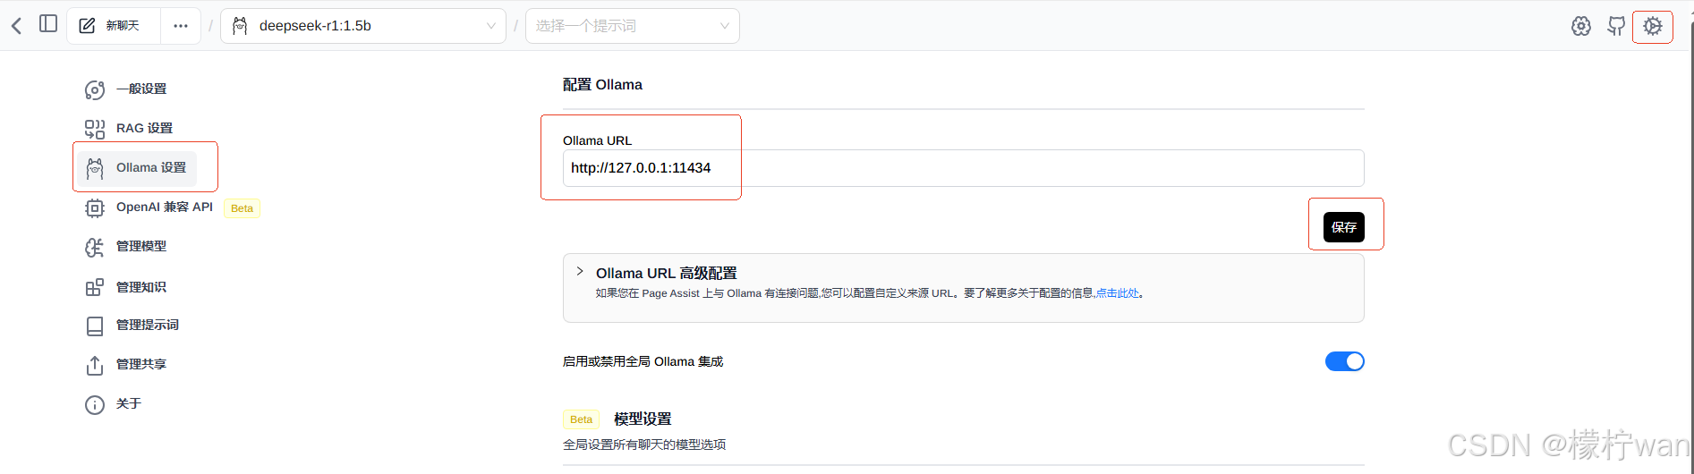Image resolution: width=1694 pixels, height=474 pixels.
Task: Click the Beta badge next to OpenAI 兼容 API
Action: 242,208
